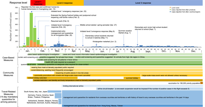Click the limiting international airline bar
This screenshot has width=205, height=107.
132,86
